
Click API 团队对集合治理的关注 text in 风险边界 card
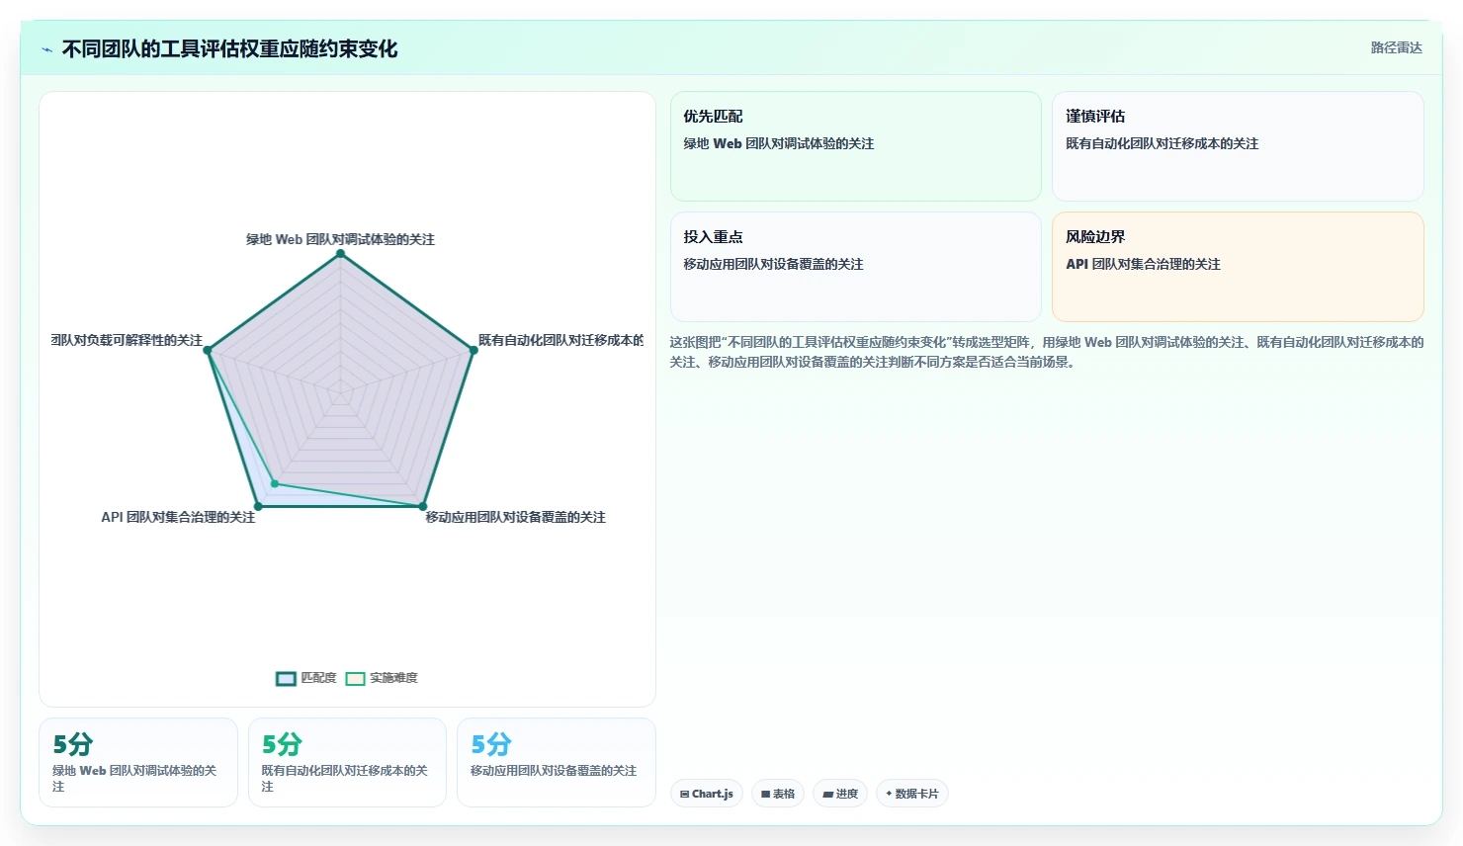click(x=1143, y=264)
